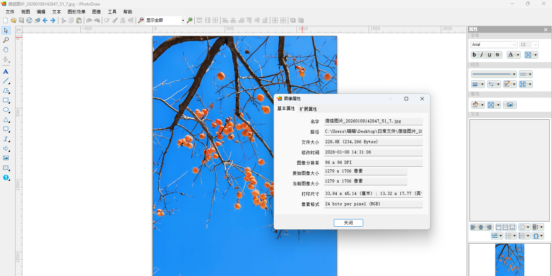Screen dimensions: 552x276
Task: Open the line style dropdown
Action: coord(494,74)
